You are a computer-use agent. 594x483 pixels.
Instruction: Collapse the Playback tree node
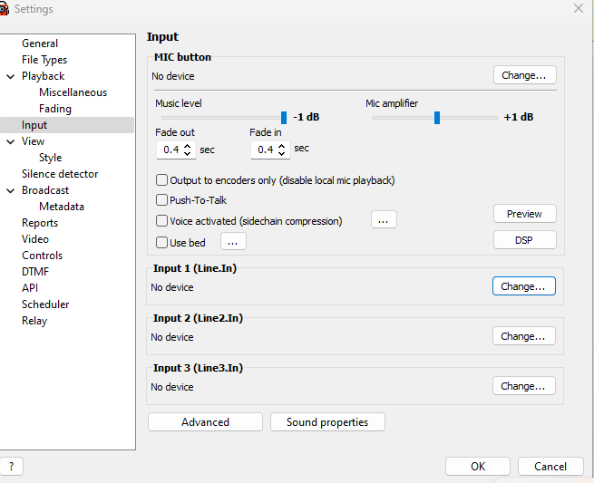click(10, 76)
